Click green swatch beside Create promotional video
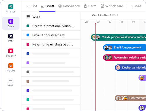The image size is (146, 111). 28,26
